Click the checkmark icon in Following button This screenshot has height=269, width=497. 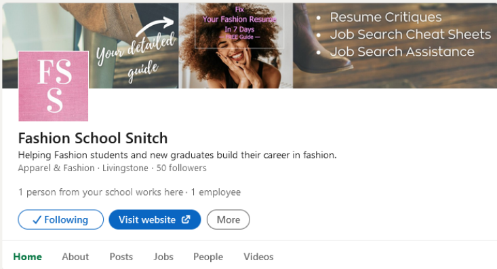point(37,219)
